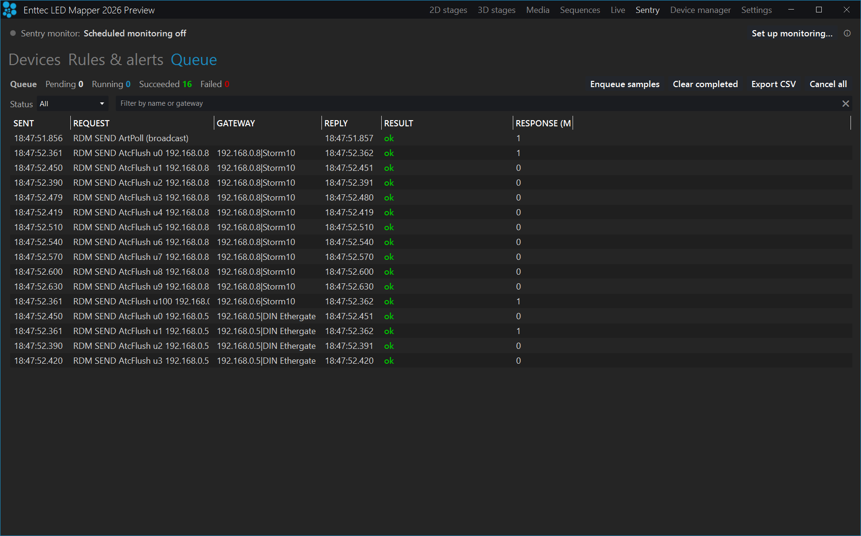Export the queue as CSV
The width and height of the screenshot is (861, 536).
point(773,84)
